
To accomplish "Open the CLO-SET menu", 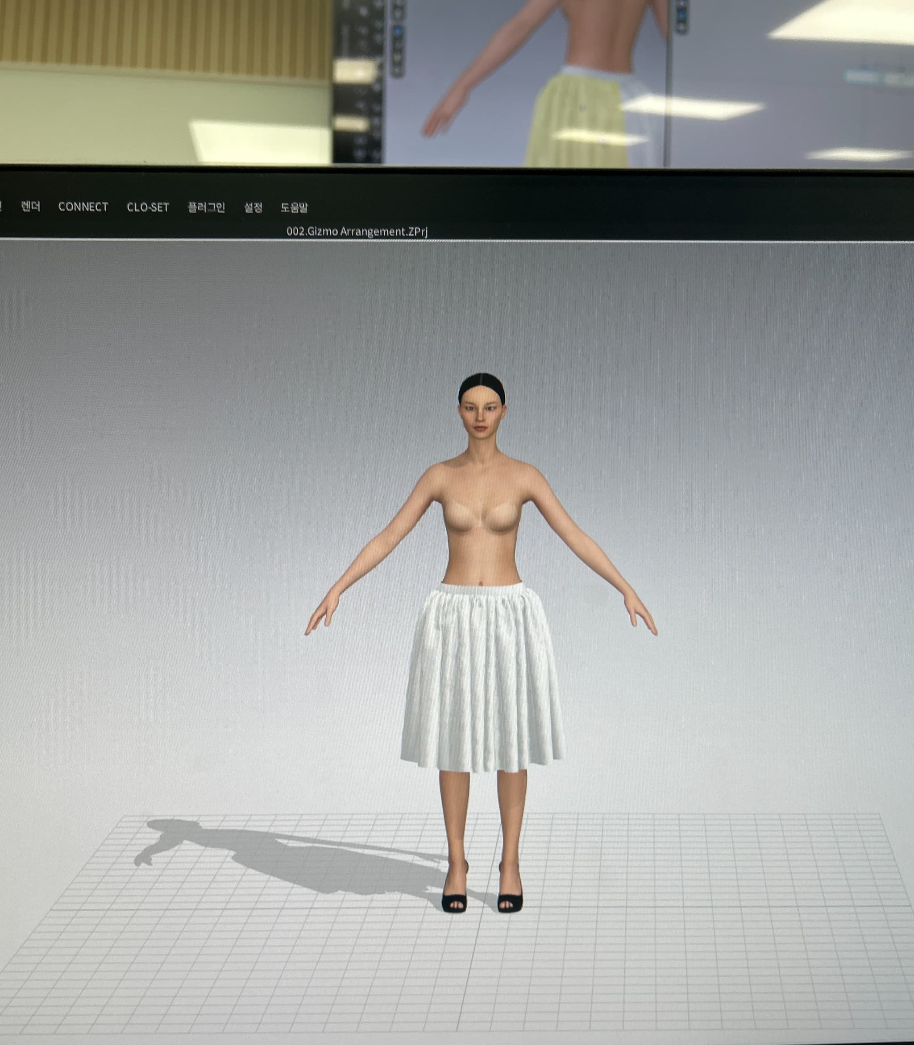I will pos(148,207).
